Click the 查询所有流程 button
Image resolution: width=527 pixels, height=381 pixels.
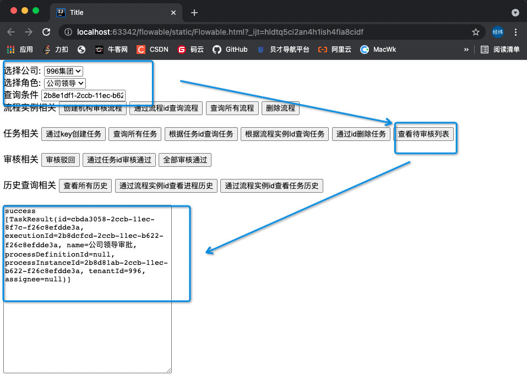click(232, 108)
